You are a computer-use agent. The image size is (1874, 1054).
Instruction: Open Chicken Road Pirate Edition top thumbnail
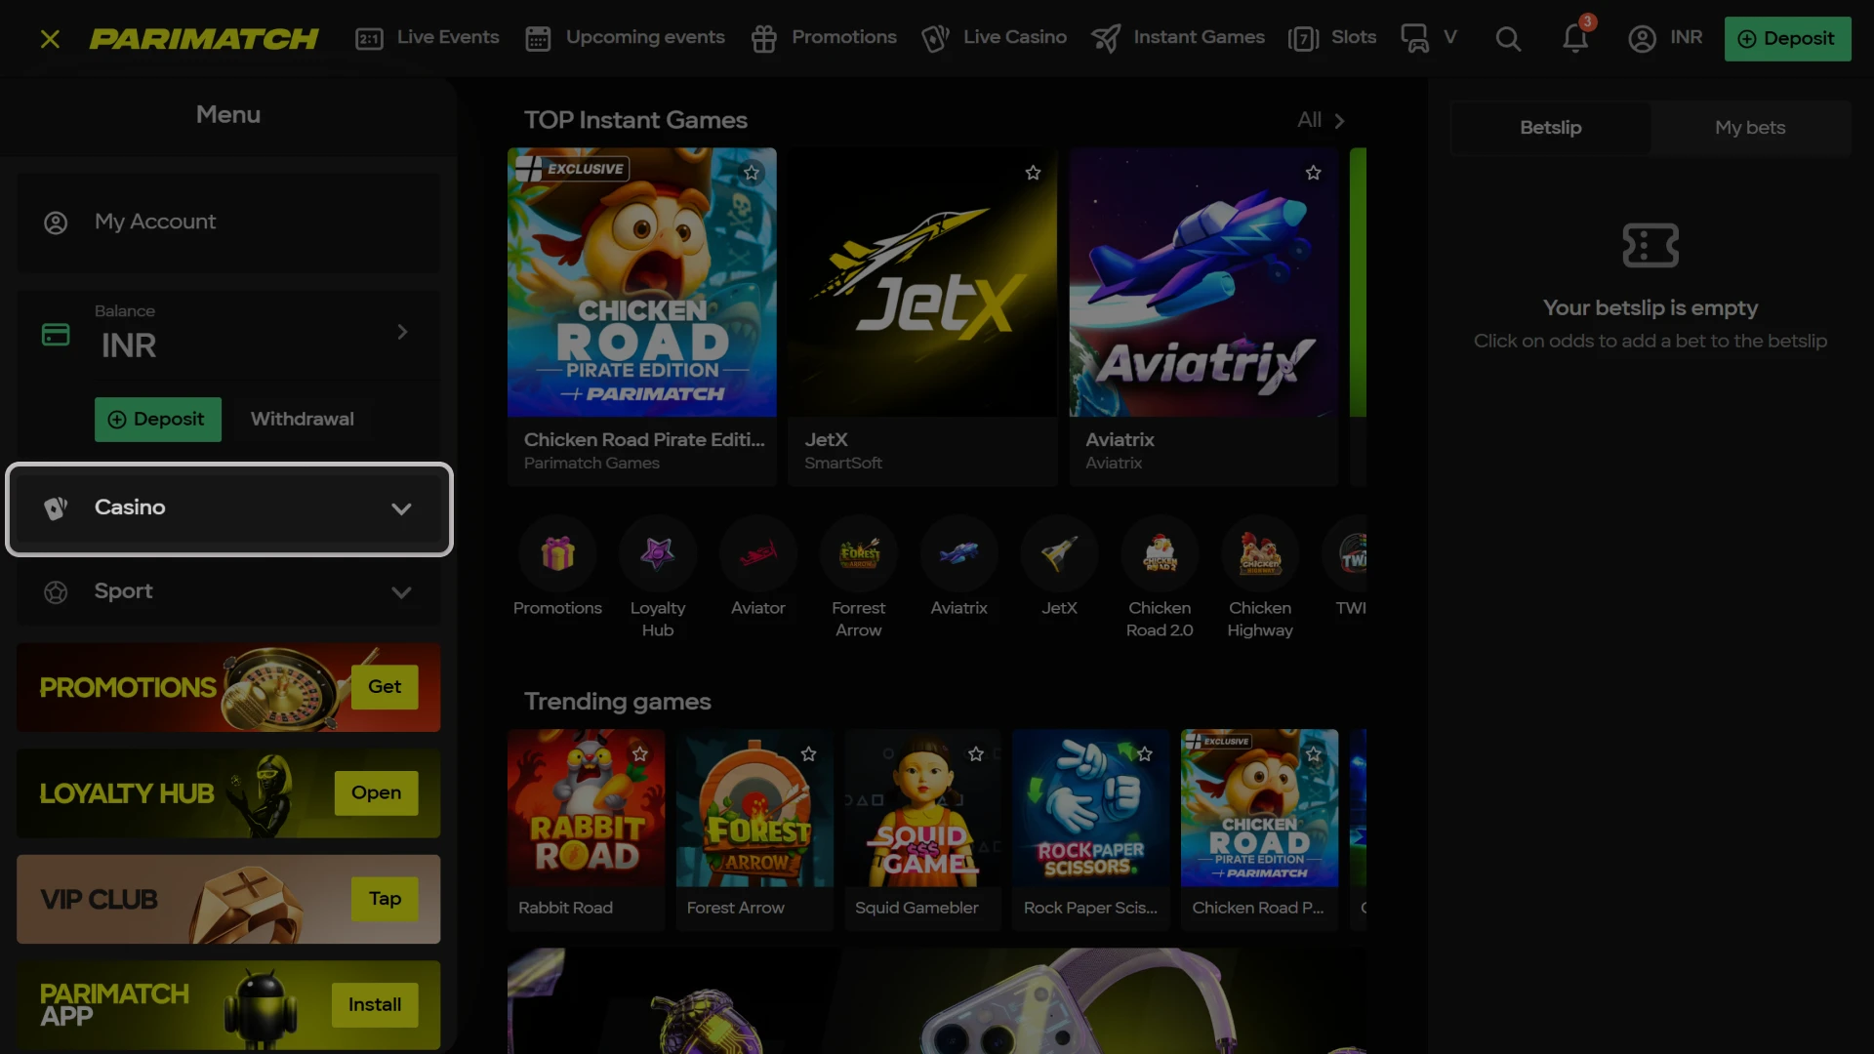(642, 283)
